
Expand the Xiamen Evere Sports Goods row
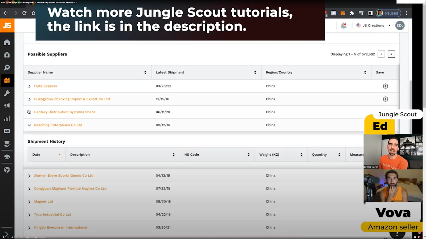pyautogui.click(x=29, y=176)
